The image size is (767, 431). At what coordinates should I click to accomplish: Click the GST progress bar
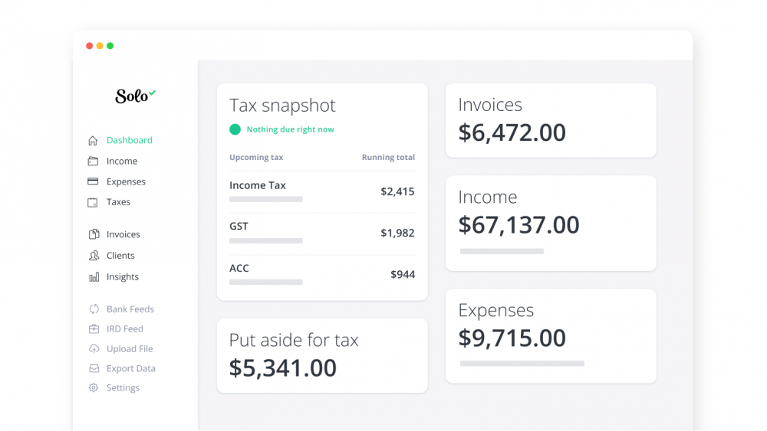tap(266, 240)
